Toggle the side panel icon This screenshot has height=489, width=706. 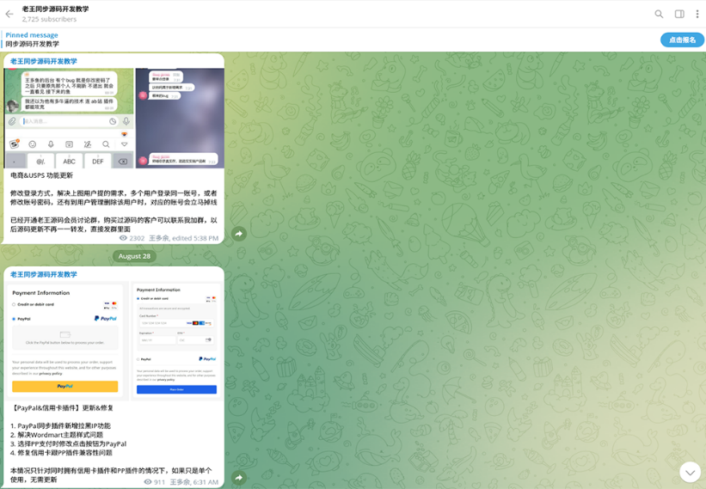coord(679,14)
